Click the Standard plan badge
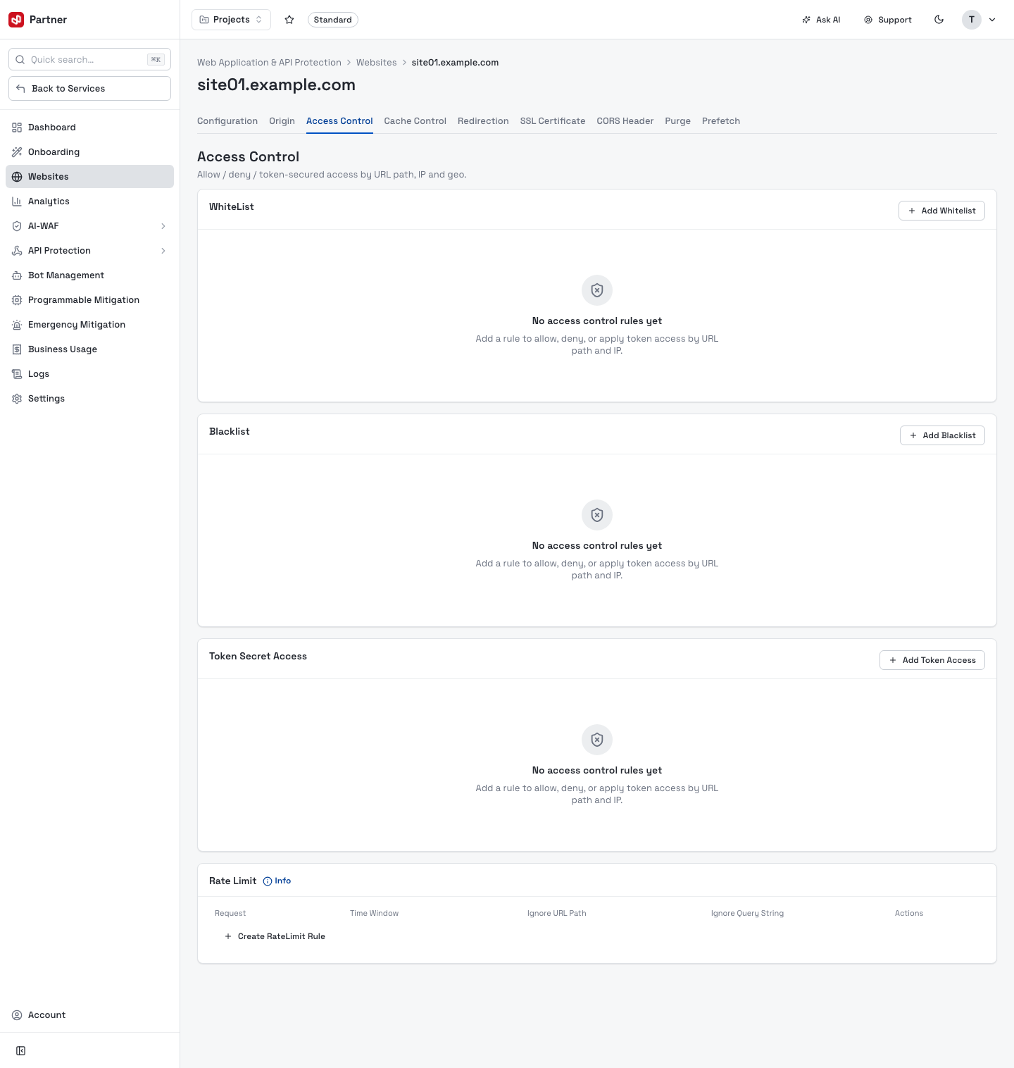Screen dimensions: 1014x1068 (333, 20)
